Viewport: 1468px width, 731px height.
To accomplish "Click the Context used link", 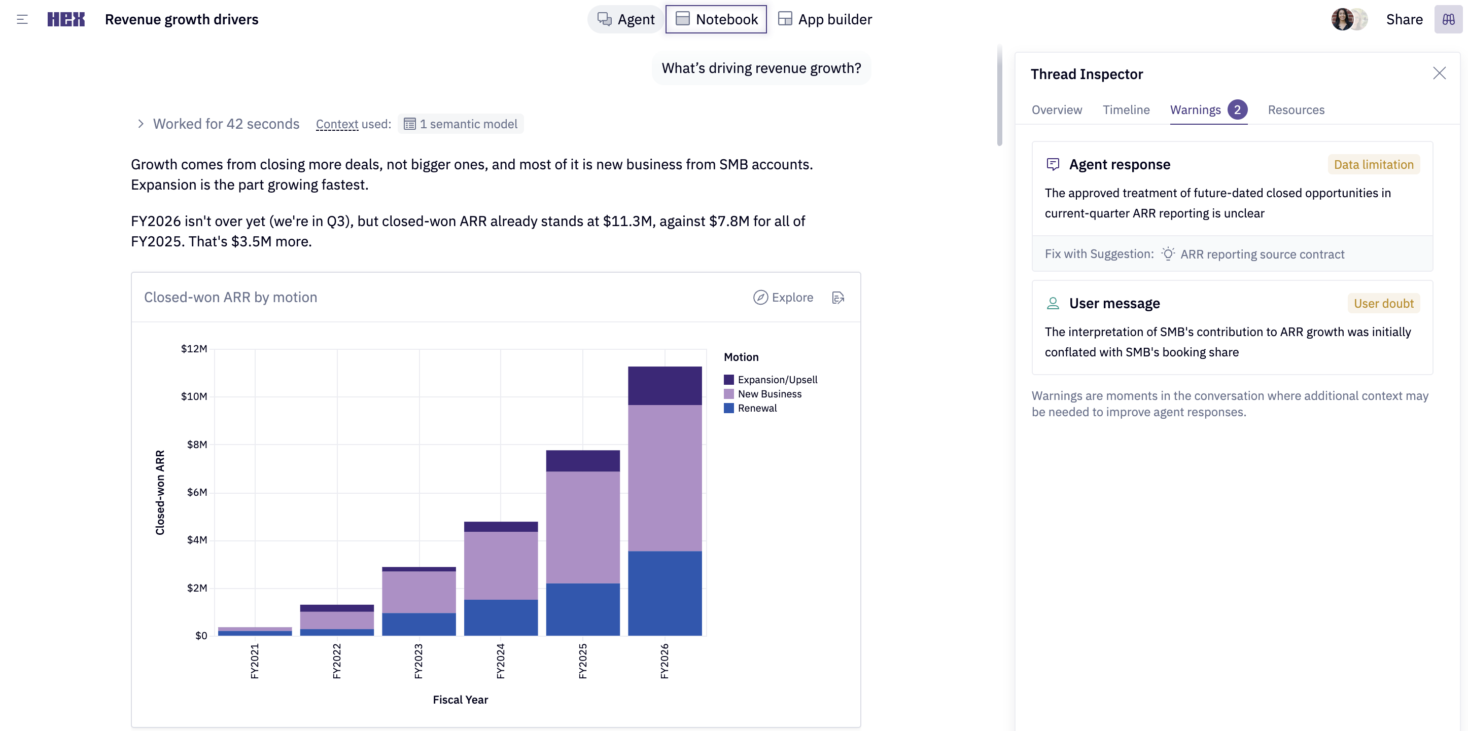I will coord(337,124).
